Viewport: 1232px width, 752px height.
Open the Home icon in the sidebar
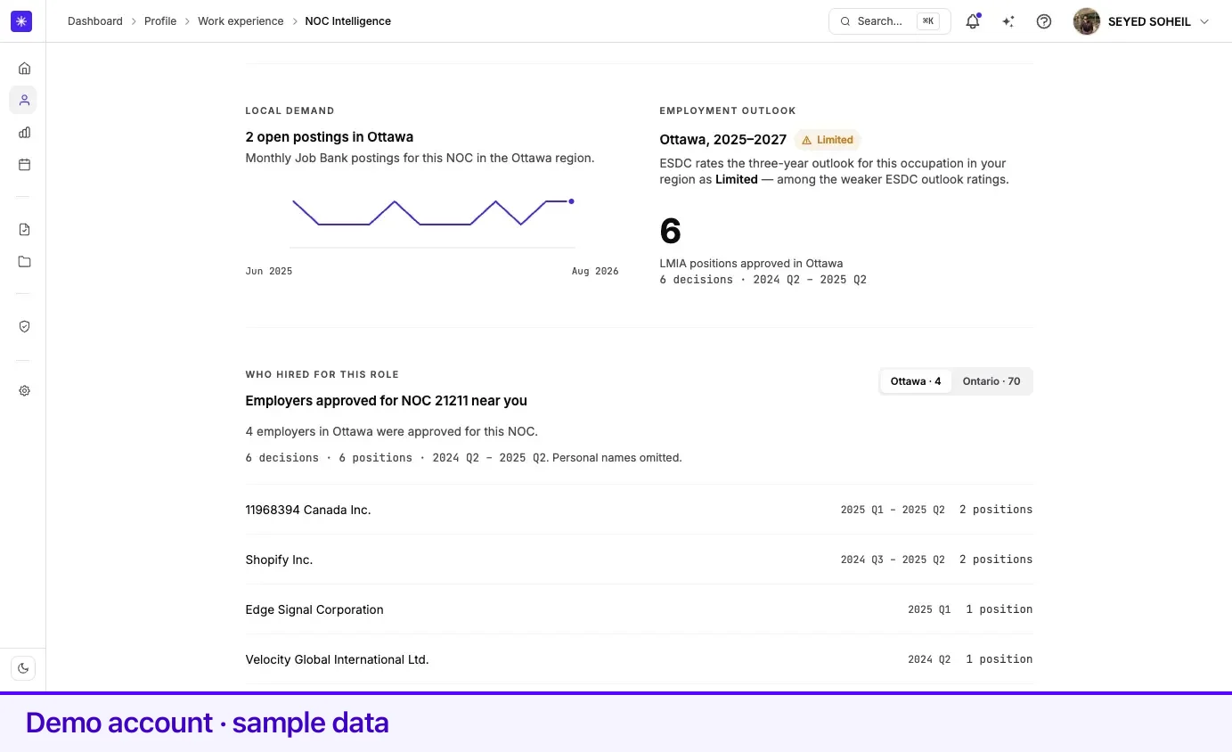(24, 68)
